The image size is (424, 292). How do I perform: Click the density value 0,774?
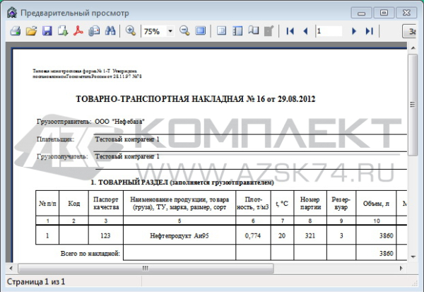point(253,235)
